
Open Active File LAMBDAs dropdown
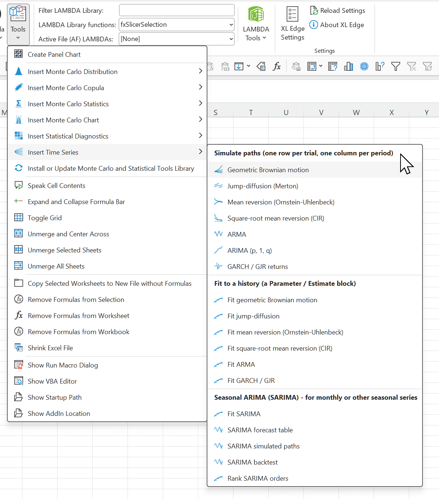tap(177, 39)
